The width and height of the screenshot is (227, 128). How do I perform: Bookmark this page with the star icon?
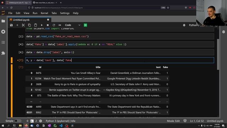(x=168, y=7)
